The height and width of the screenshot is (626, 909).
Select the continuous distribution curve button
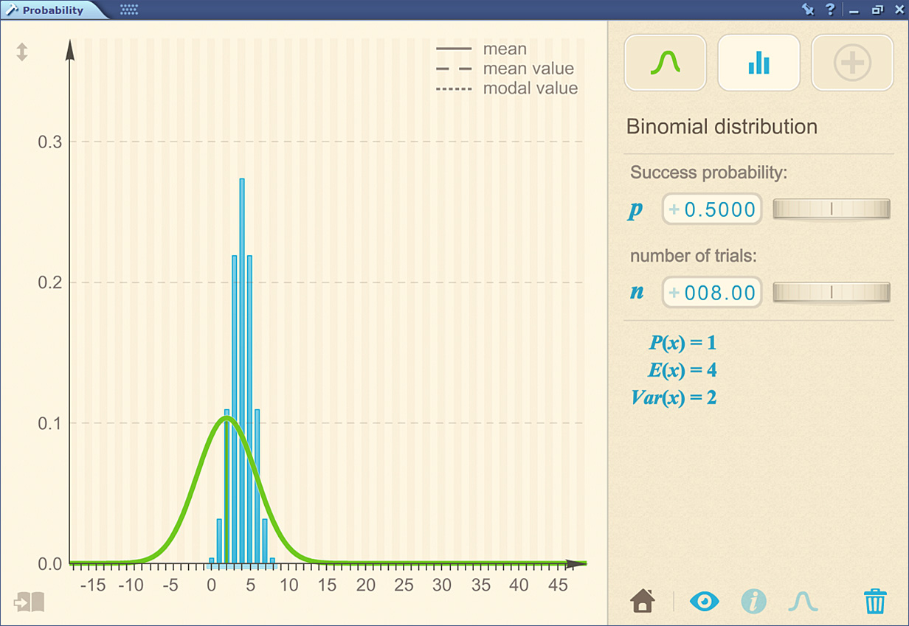pos(665,63)
